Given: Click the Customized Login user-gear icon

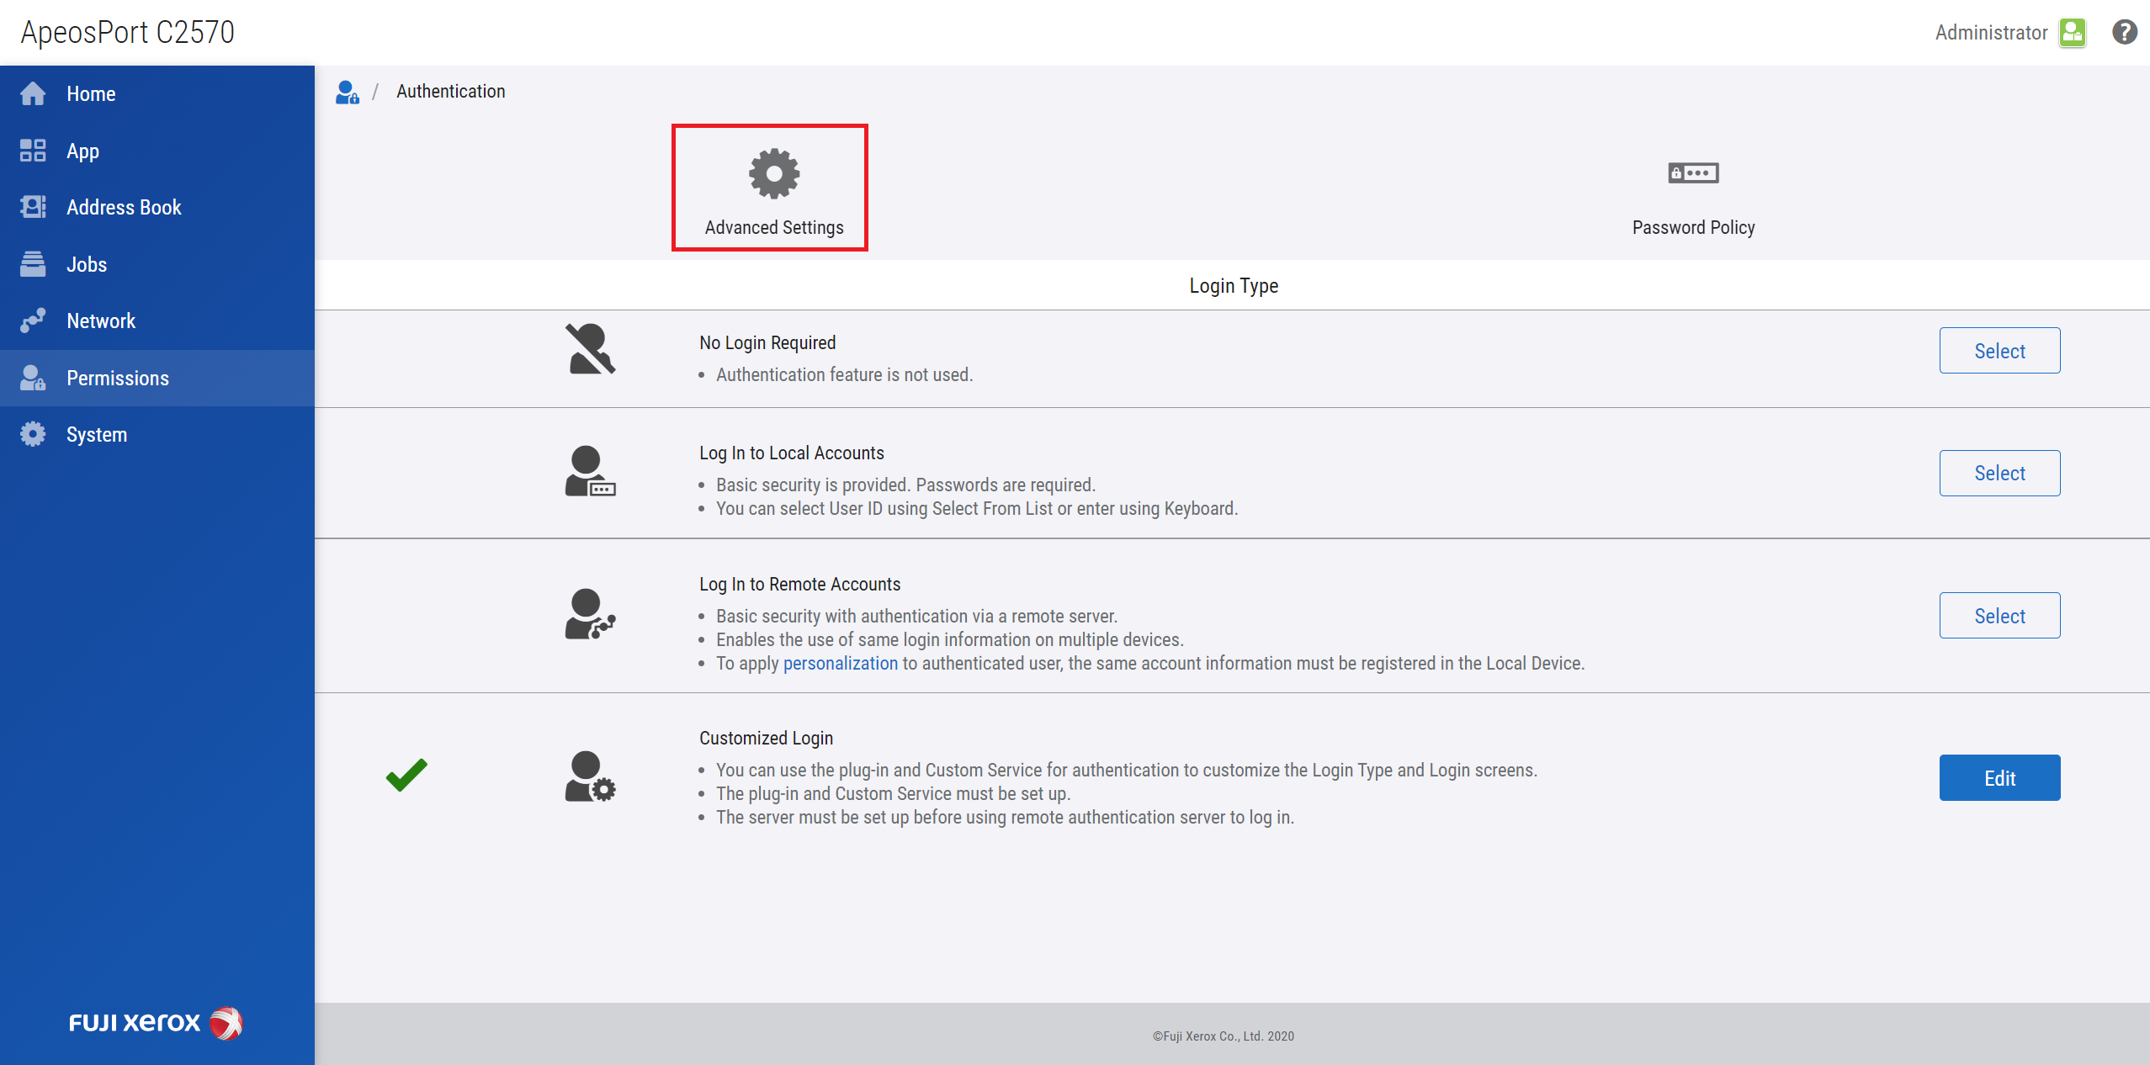Looking at the screenshot, I should (x=589, y=776).
